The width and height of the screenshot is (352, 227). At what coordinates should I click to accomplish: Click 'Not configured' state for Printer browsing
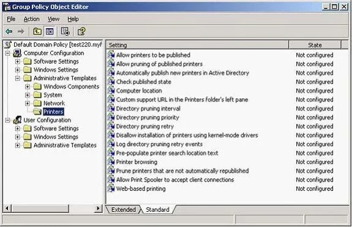(x=314, y=162)
